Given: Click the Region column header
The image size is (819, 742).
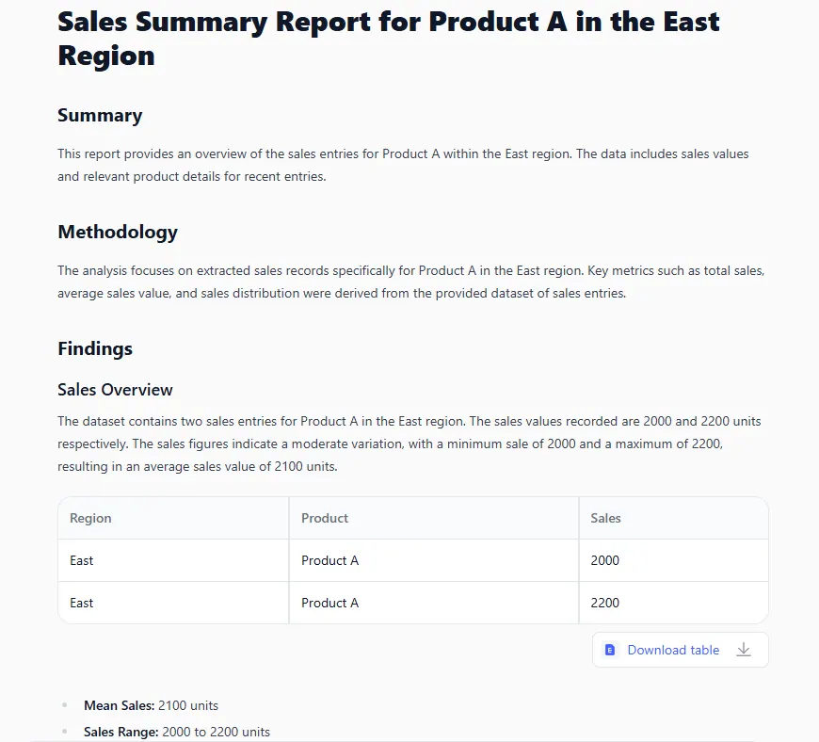Looking at the screenshot, I should pyautogui.click(x=90, y=518).
